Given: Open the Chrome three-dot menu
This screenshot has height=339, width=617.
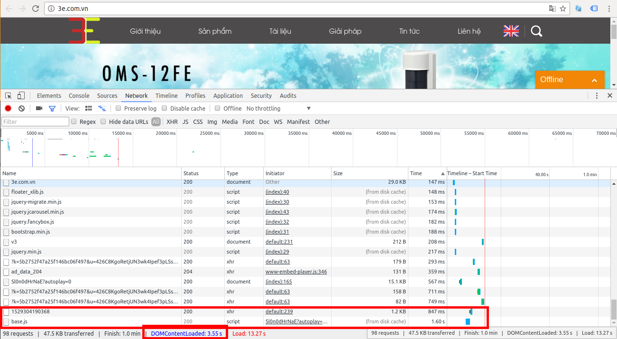Looking at the screenshot, I should point(609,9).
